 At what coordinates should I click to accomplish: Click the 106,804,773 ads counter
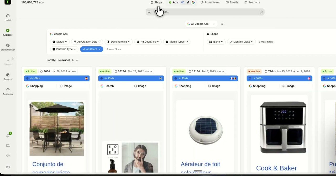pos(33,2)
